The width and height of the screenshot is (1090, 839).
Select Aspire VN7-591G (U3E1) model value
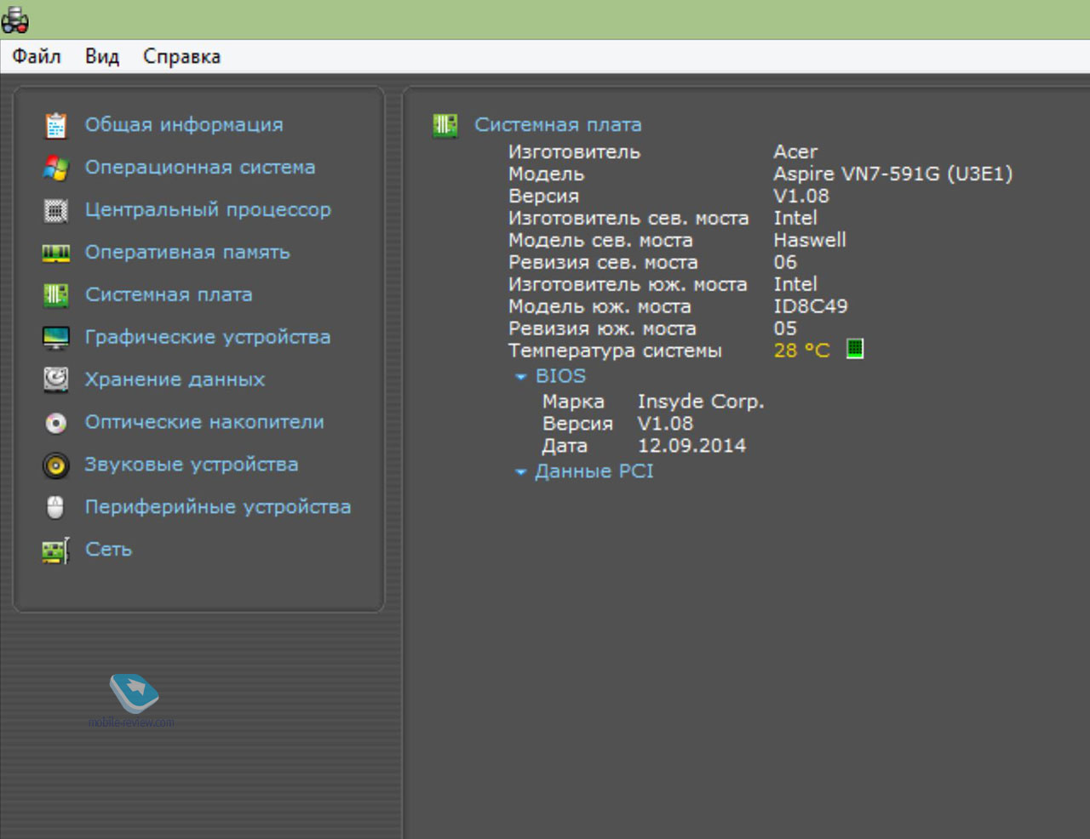point(893,174)
